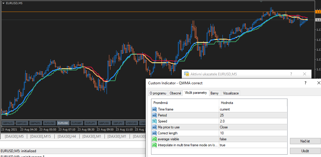Click the Time frame parameter icon
Viewport: 321px width, 157px height.
point(154,109)
